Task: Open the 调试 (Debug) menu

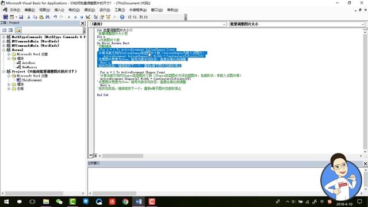Action: point(90,10)
